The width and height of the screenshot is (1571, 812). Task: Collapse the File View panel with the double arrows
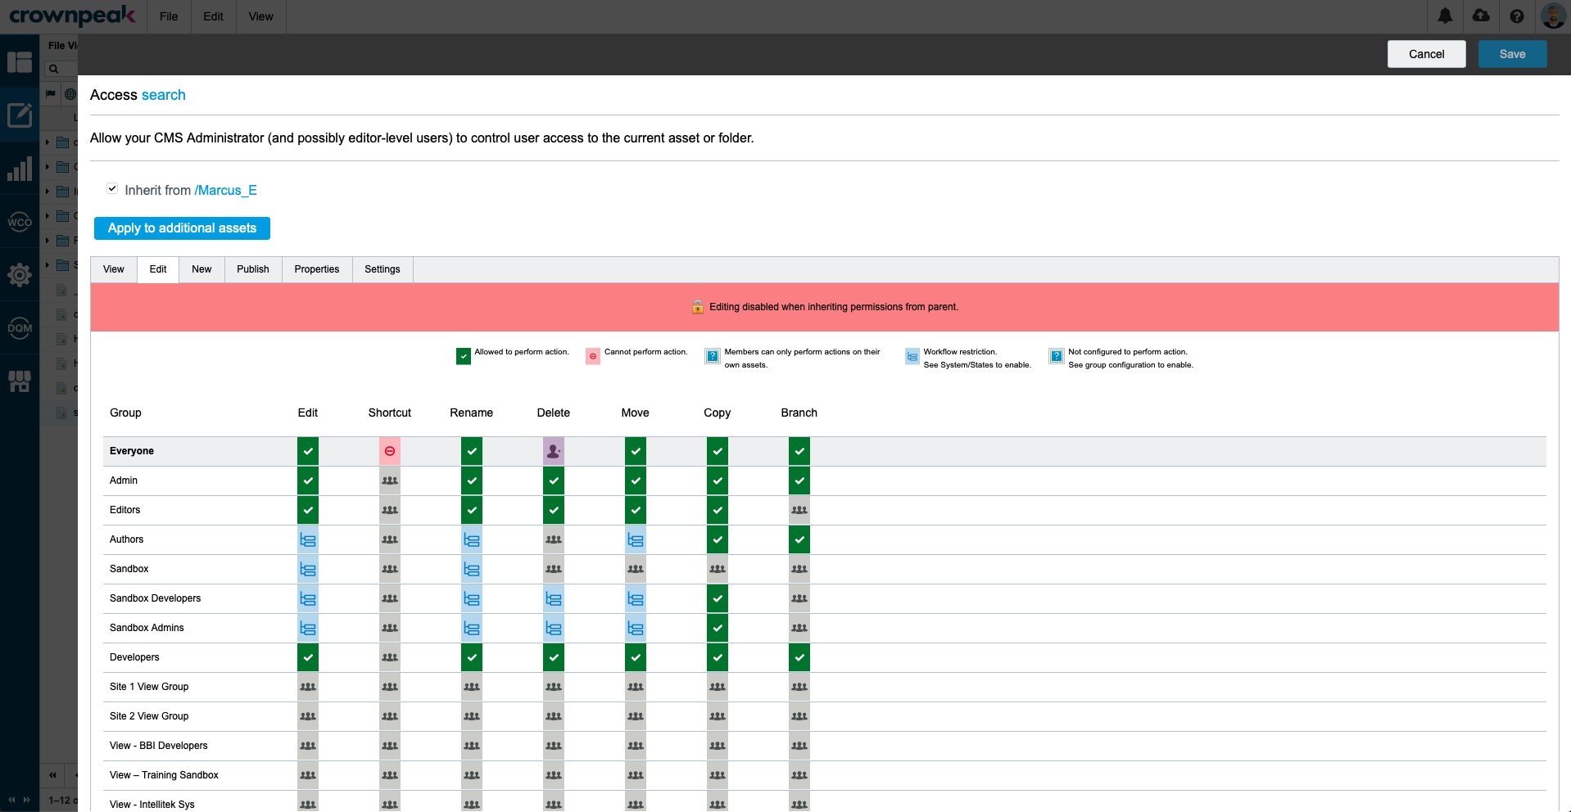tap(52, 775)
